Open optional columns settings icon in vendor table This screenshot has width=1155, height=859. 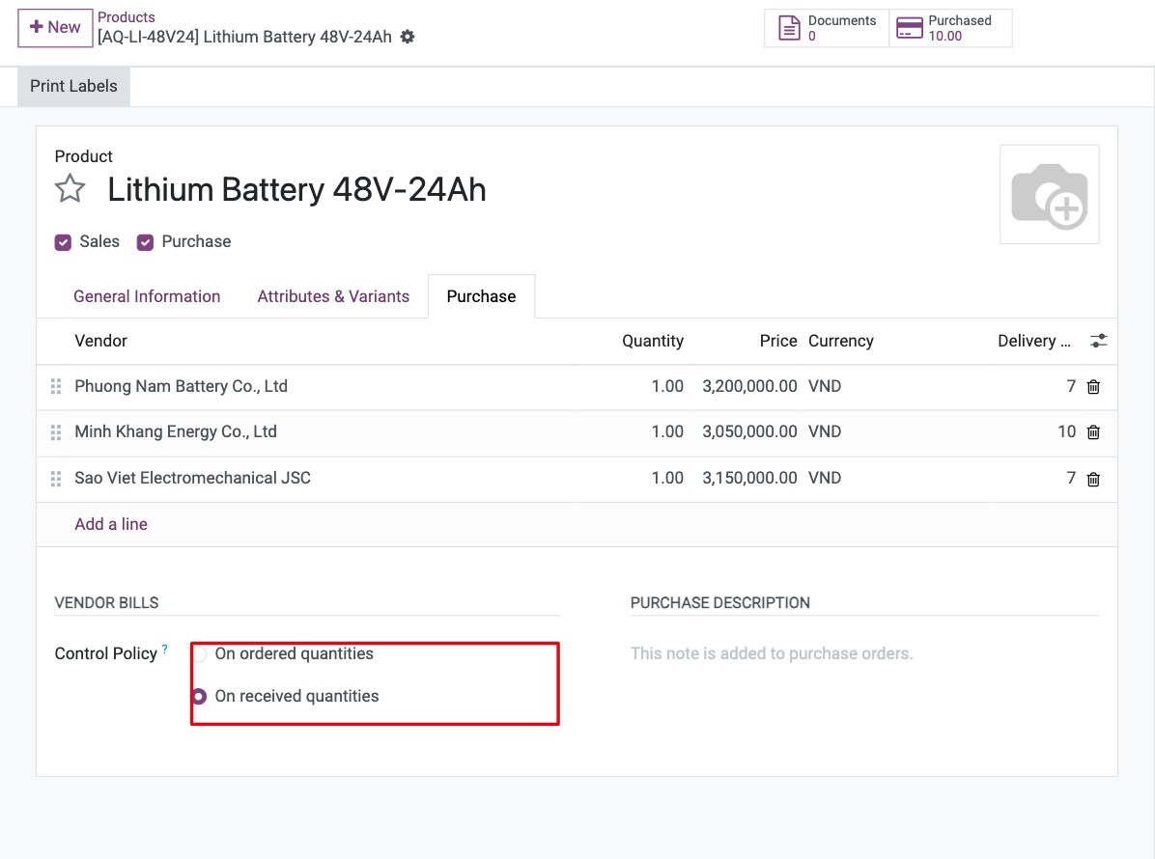pos(1098,341)
